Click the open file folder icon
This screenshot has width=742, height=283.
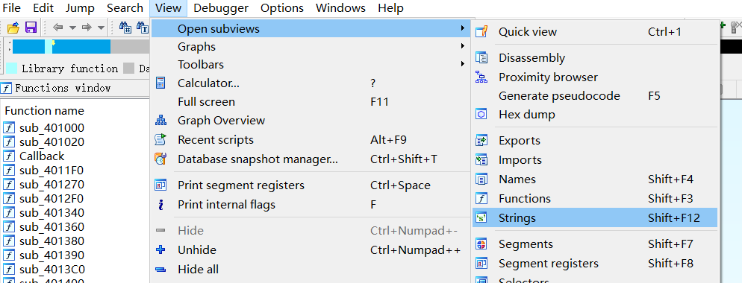pyautogui.click(x=13, y=28)
